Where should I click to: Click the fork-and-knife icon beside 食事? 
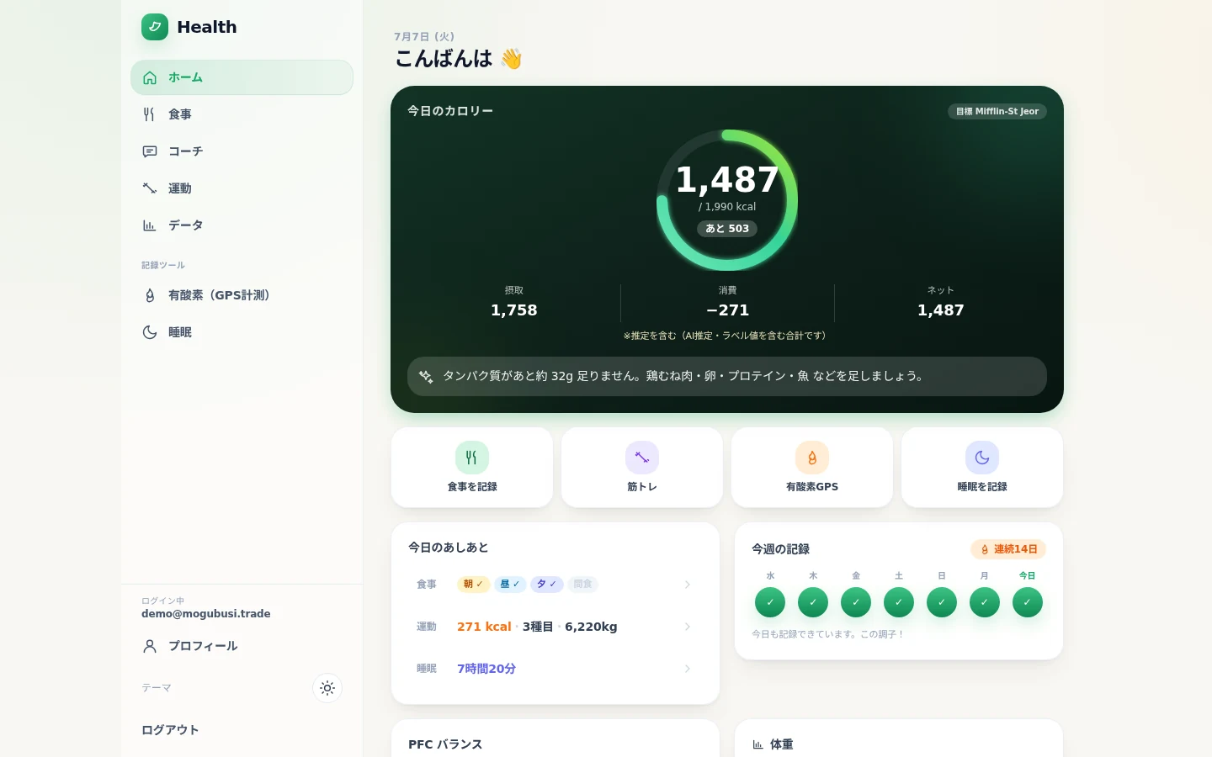tap(150, 114)
